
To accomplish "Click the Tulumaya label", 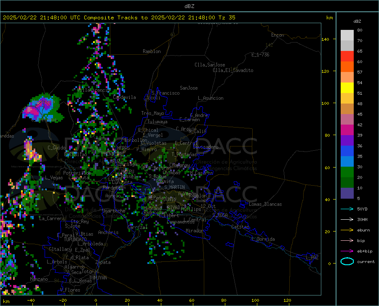I will tap(157, 122).
